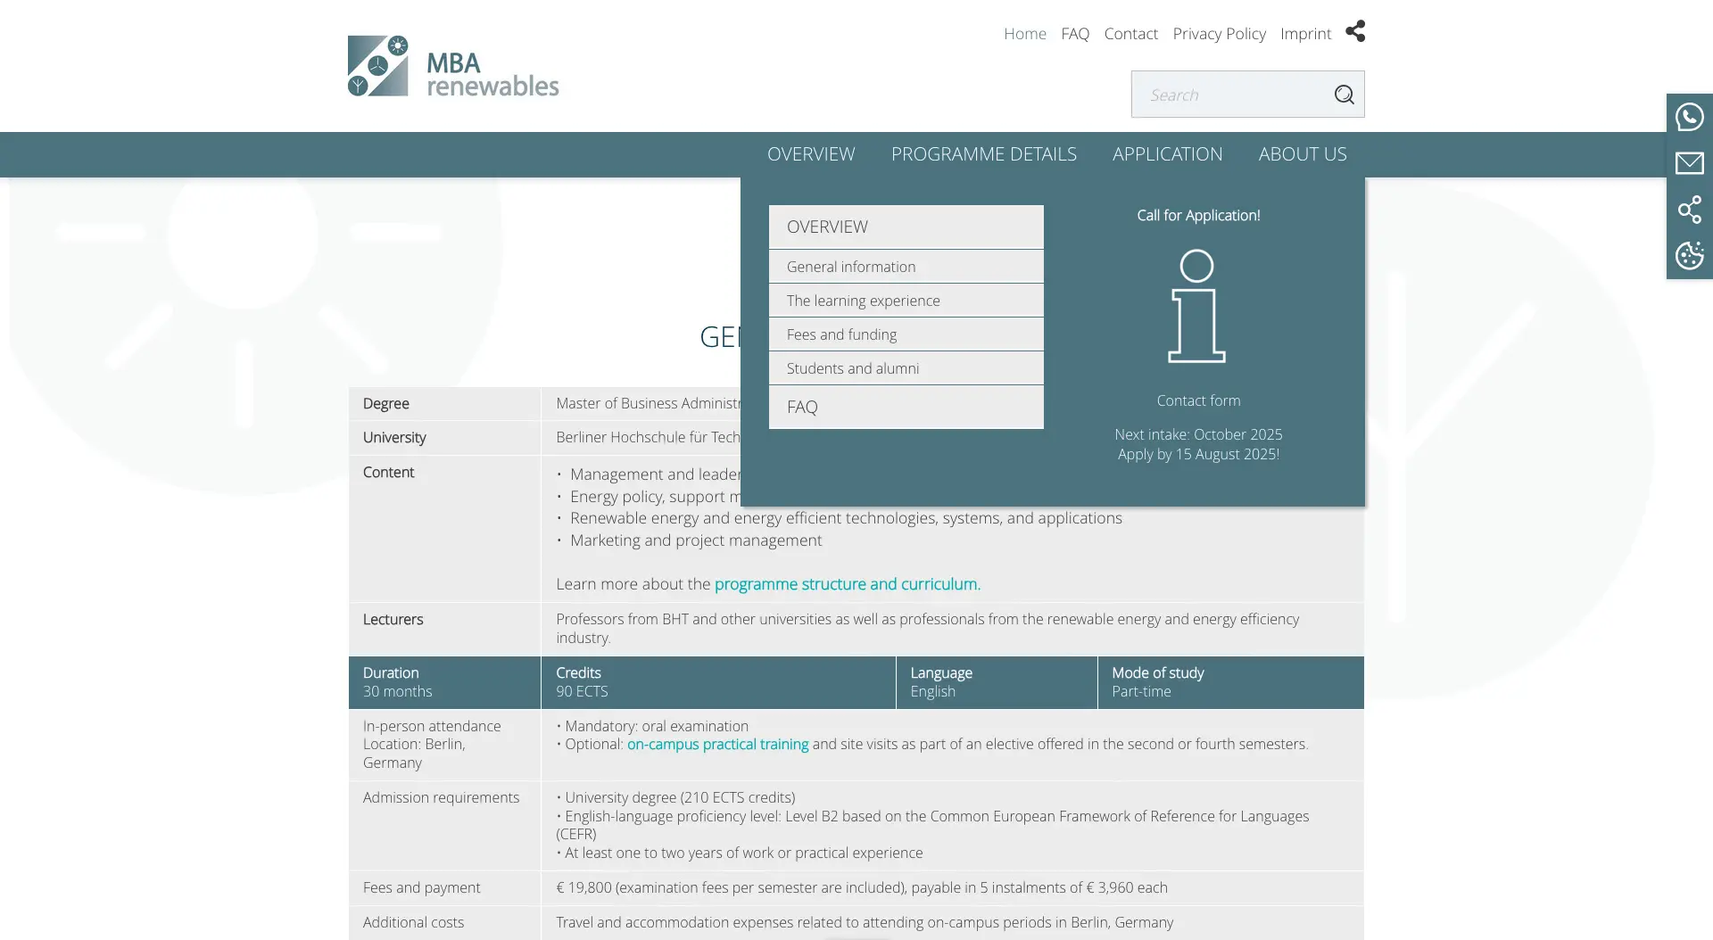This screenshot has height=940, width=1713.
Task: Open the Privacy Policy link
Action: [x=1219, y=33]
